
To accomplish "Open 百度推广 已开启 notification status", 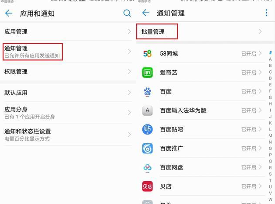I will (x=251, y=149).
